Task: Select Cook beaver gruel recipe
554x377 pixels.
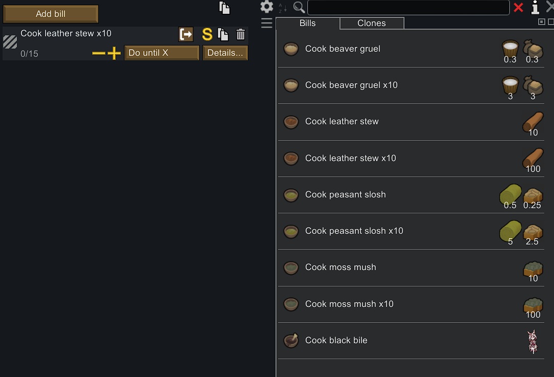Action: coord(411,49)
